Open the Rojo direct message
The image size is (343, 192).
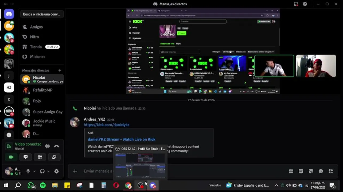42,101
